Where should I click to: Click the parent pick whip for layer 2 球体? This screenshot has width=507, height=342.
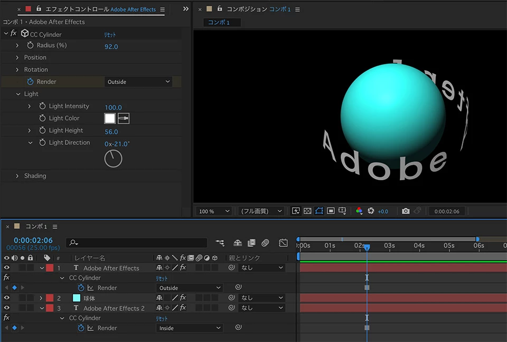tap(231, 298)
